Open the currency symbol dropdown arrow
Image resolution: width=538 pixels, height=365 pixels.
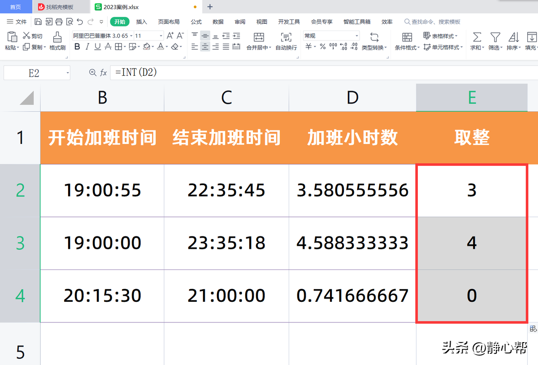[315, 47]
